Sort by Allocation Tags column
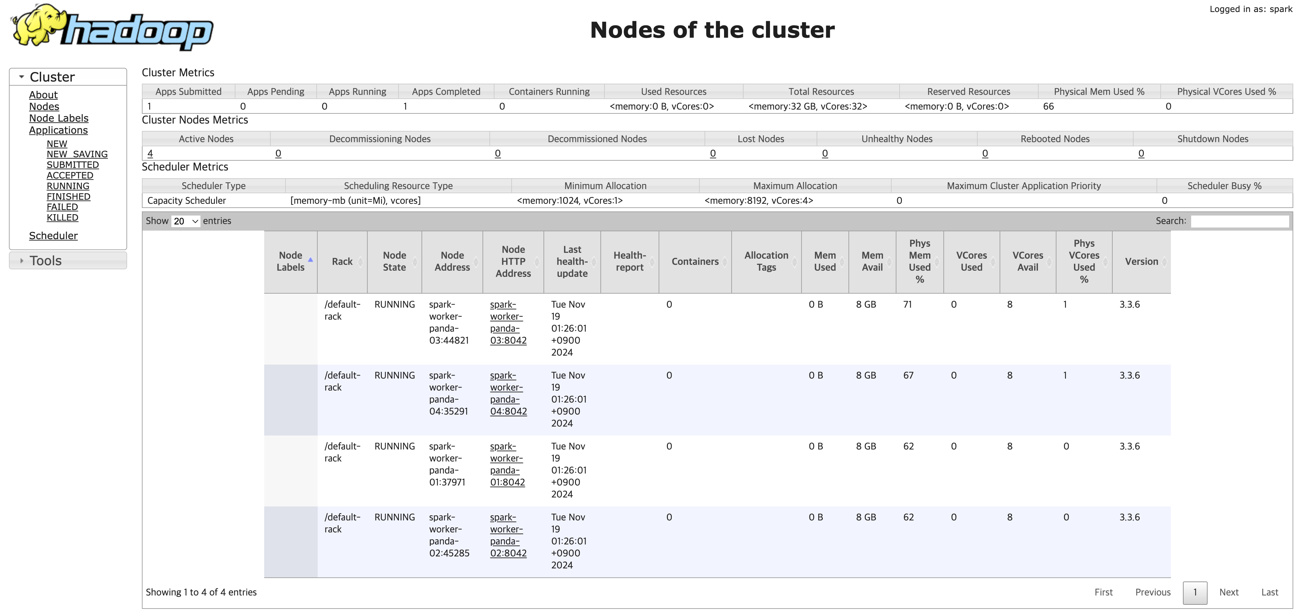The image size is (1296, 613). pos(766,261)
